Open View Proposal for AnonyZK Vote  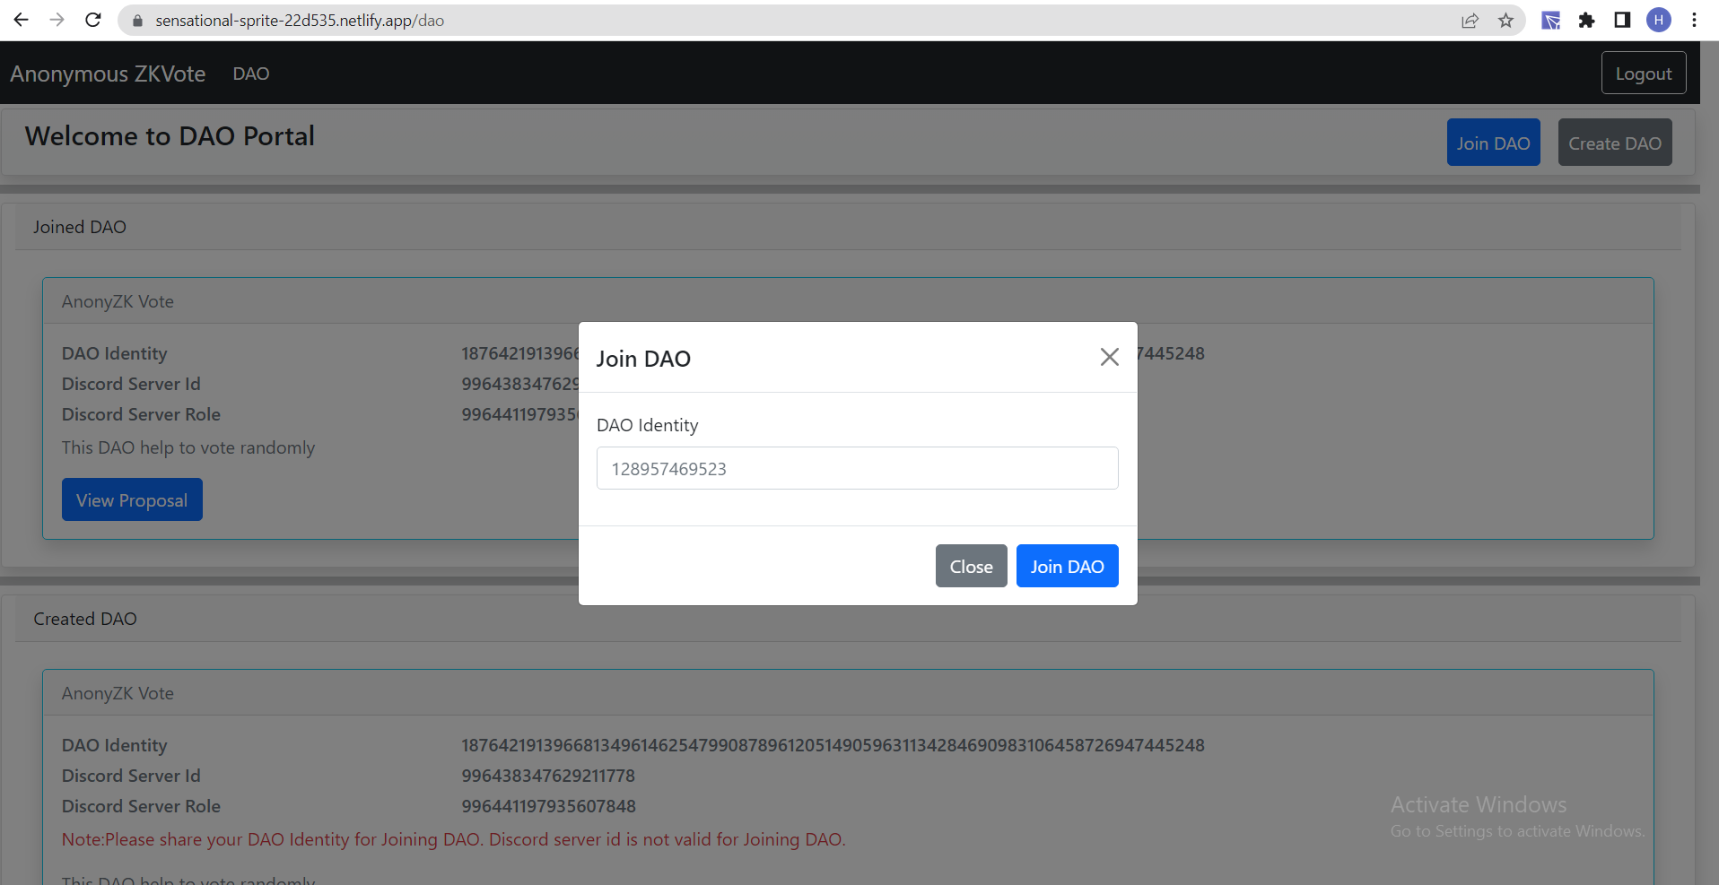coord(132,499)
